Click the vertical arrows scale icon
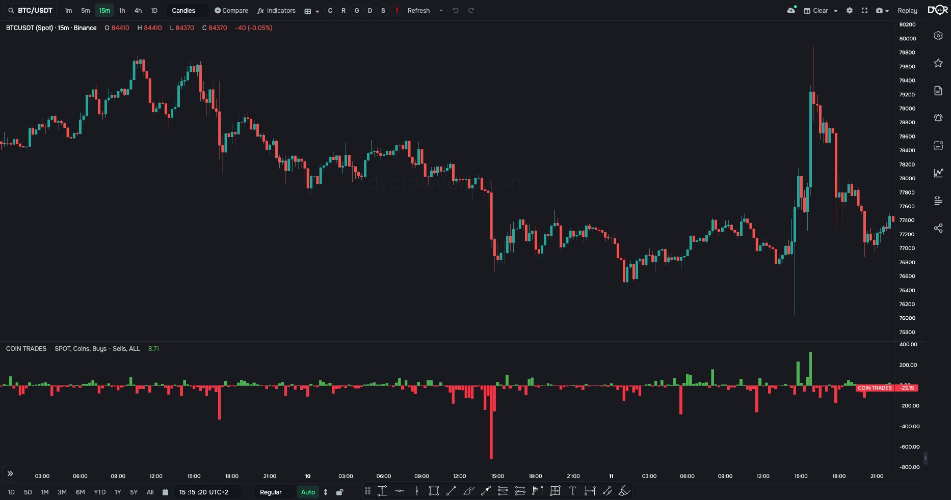Screen dimensions: 951x500 [326, 492]
